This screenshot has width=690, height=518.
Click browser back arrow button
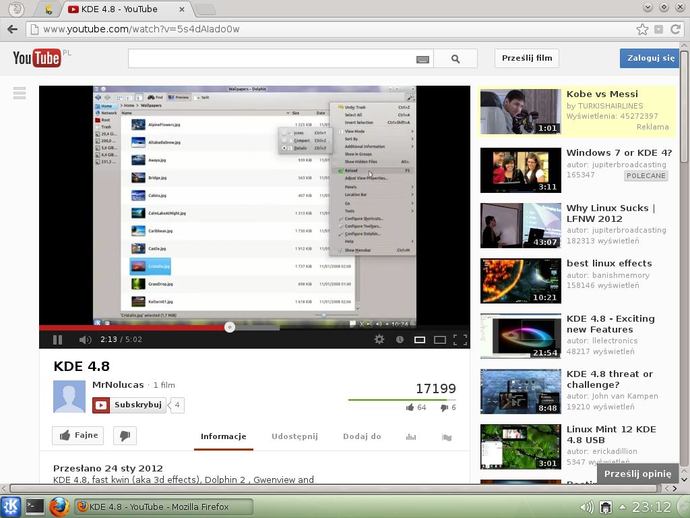[12, 29]
